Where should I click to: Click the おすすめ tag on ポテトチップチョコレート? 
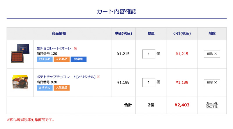45,88
